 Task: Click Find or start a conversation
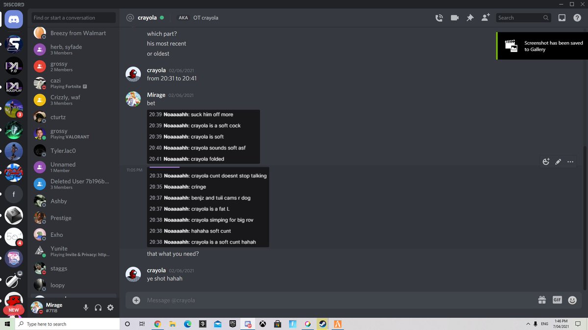tap(73, 18)
